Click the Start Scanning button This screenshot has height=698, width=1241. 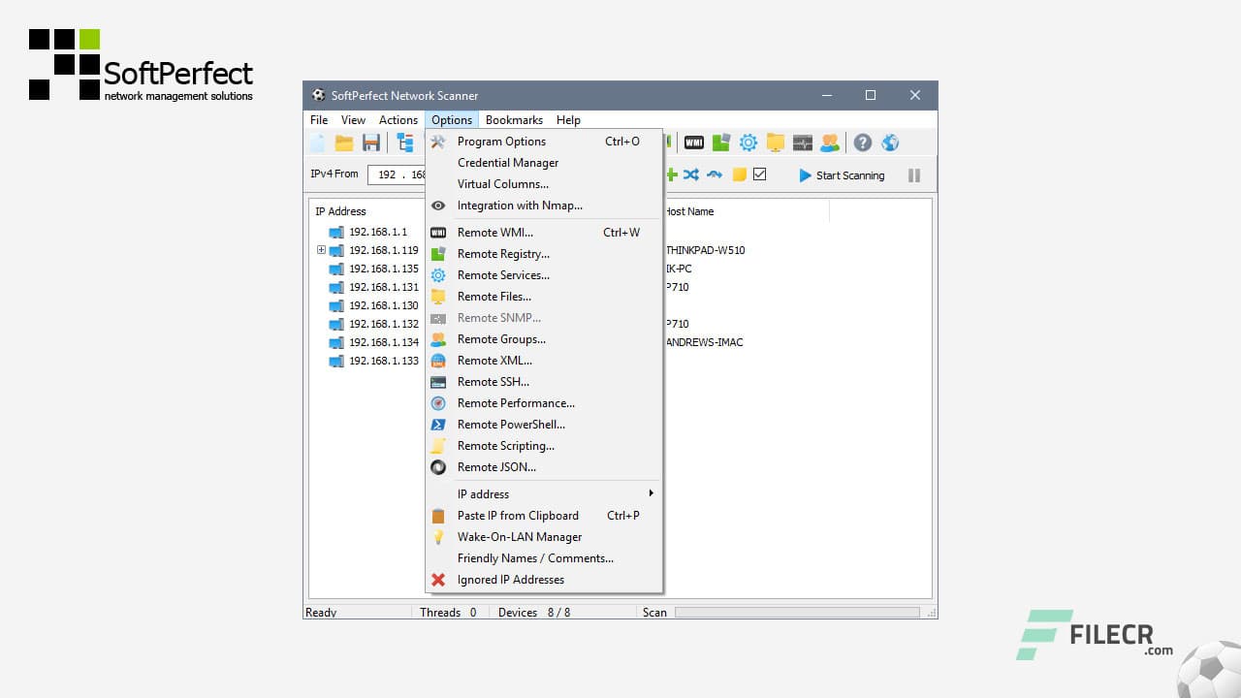tap(842, 175)
